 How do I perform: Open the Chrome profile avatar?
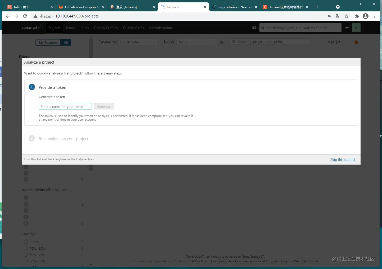(366, 16)
